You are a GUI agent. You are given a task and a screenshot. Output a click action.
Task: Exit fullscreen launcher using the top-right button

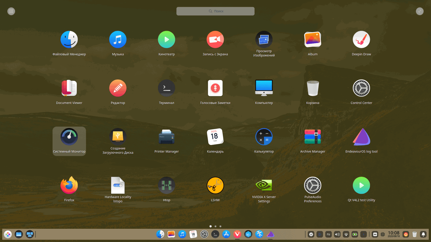[x=420, y=11]
